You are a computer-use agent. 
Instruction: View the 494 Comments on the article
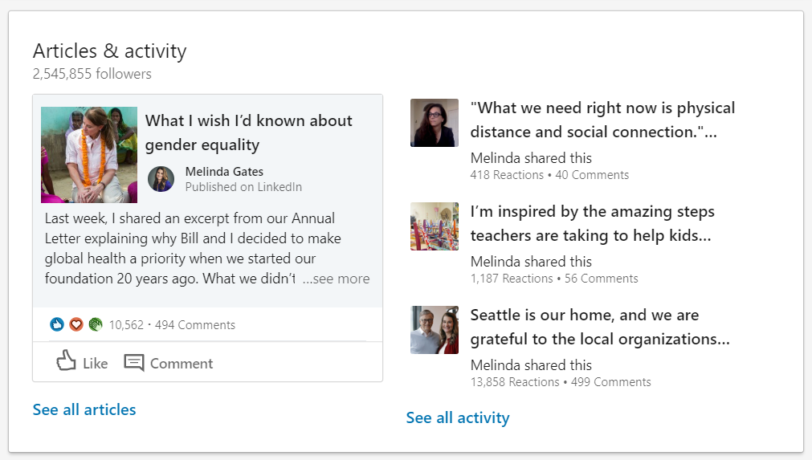click(195, 325)
